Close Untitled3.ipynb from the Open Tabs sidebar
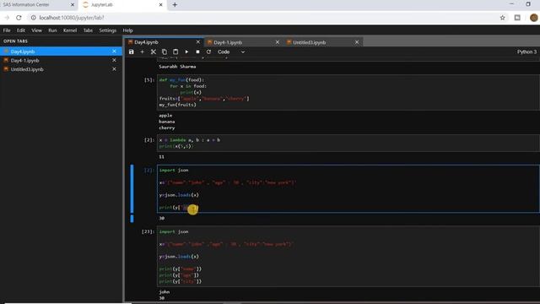This screenshot has height=304, width=540. 114,69
